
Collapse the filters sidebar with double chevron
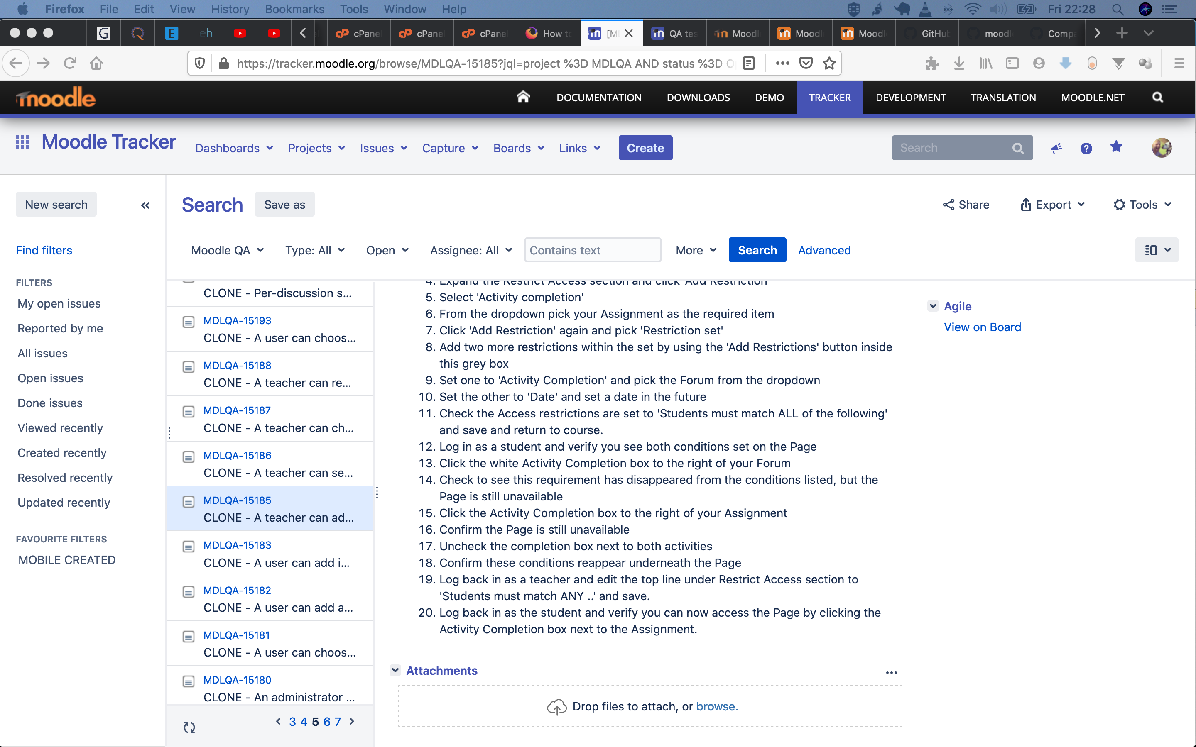point(145,205)
